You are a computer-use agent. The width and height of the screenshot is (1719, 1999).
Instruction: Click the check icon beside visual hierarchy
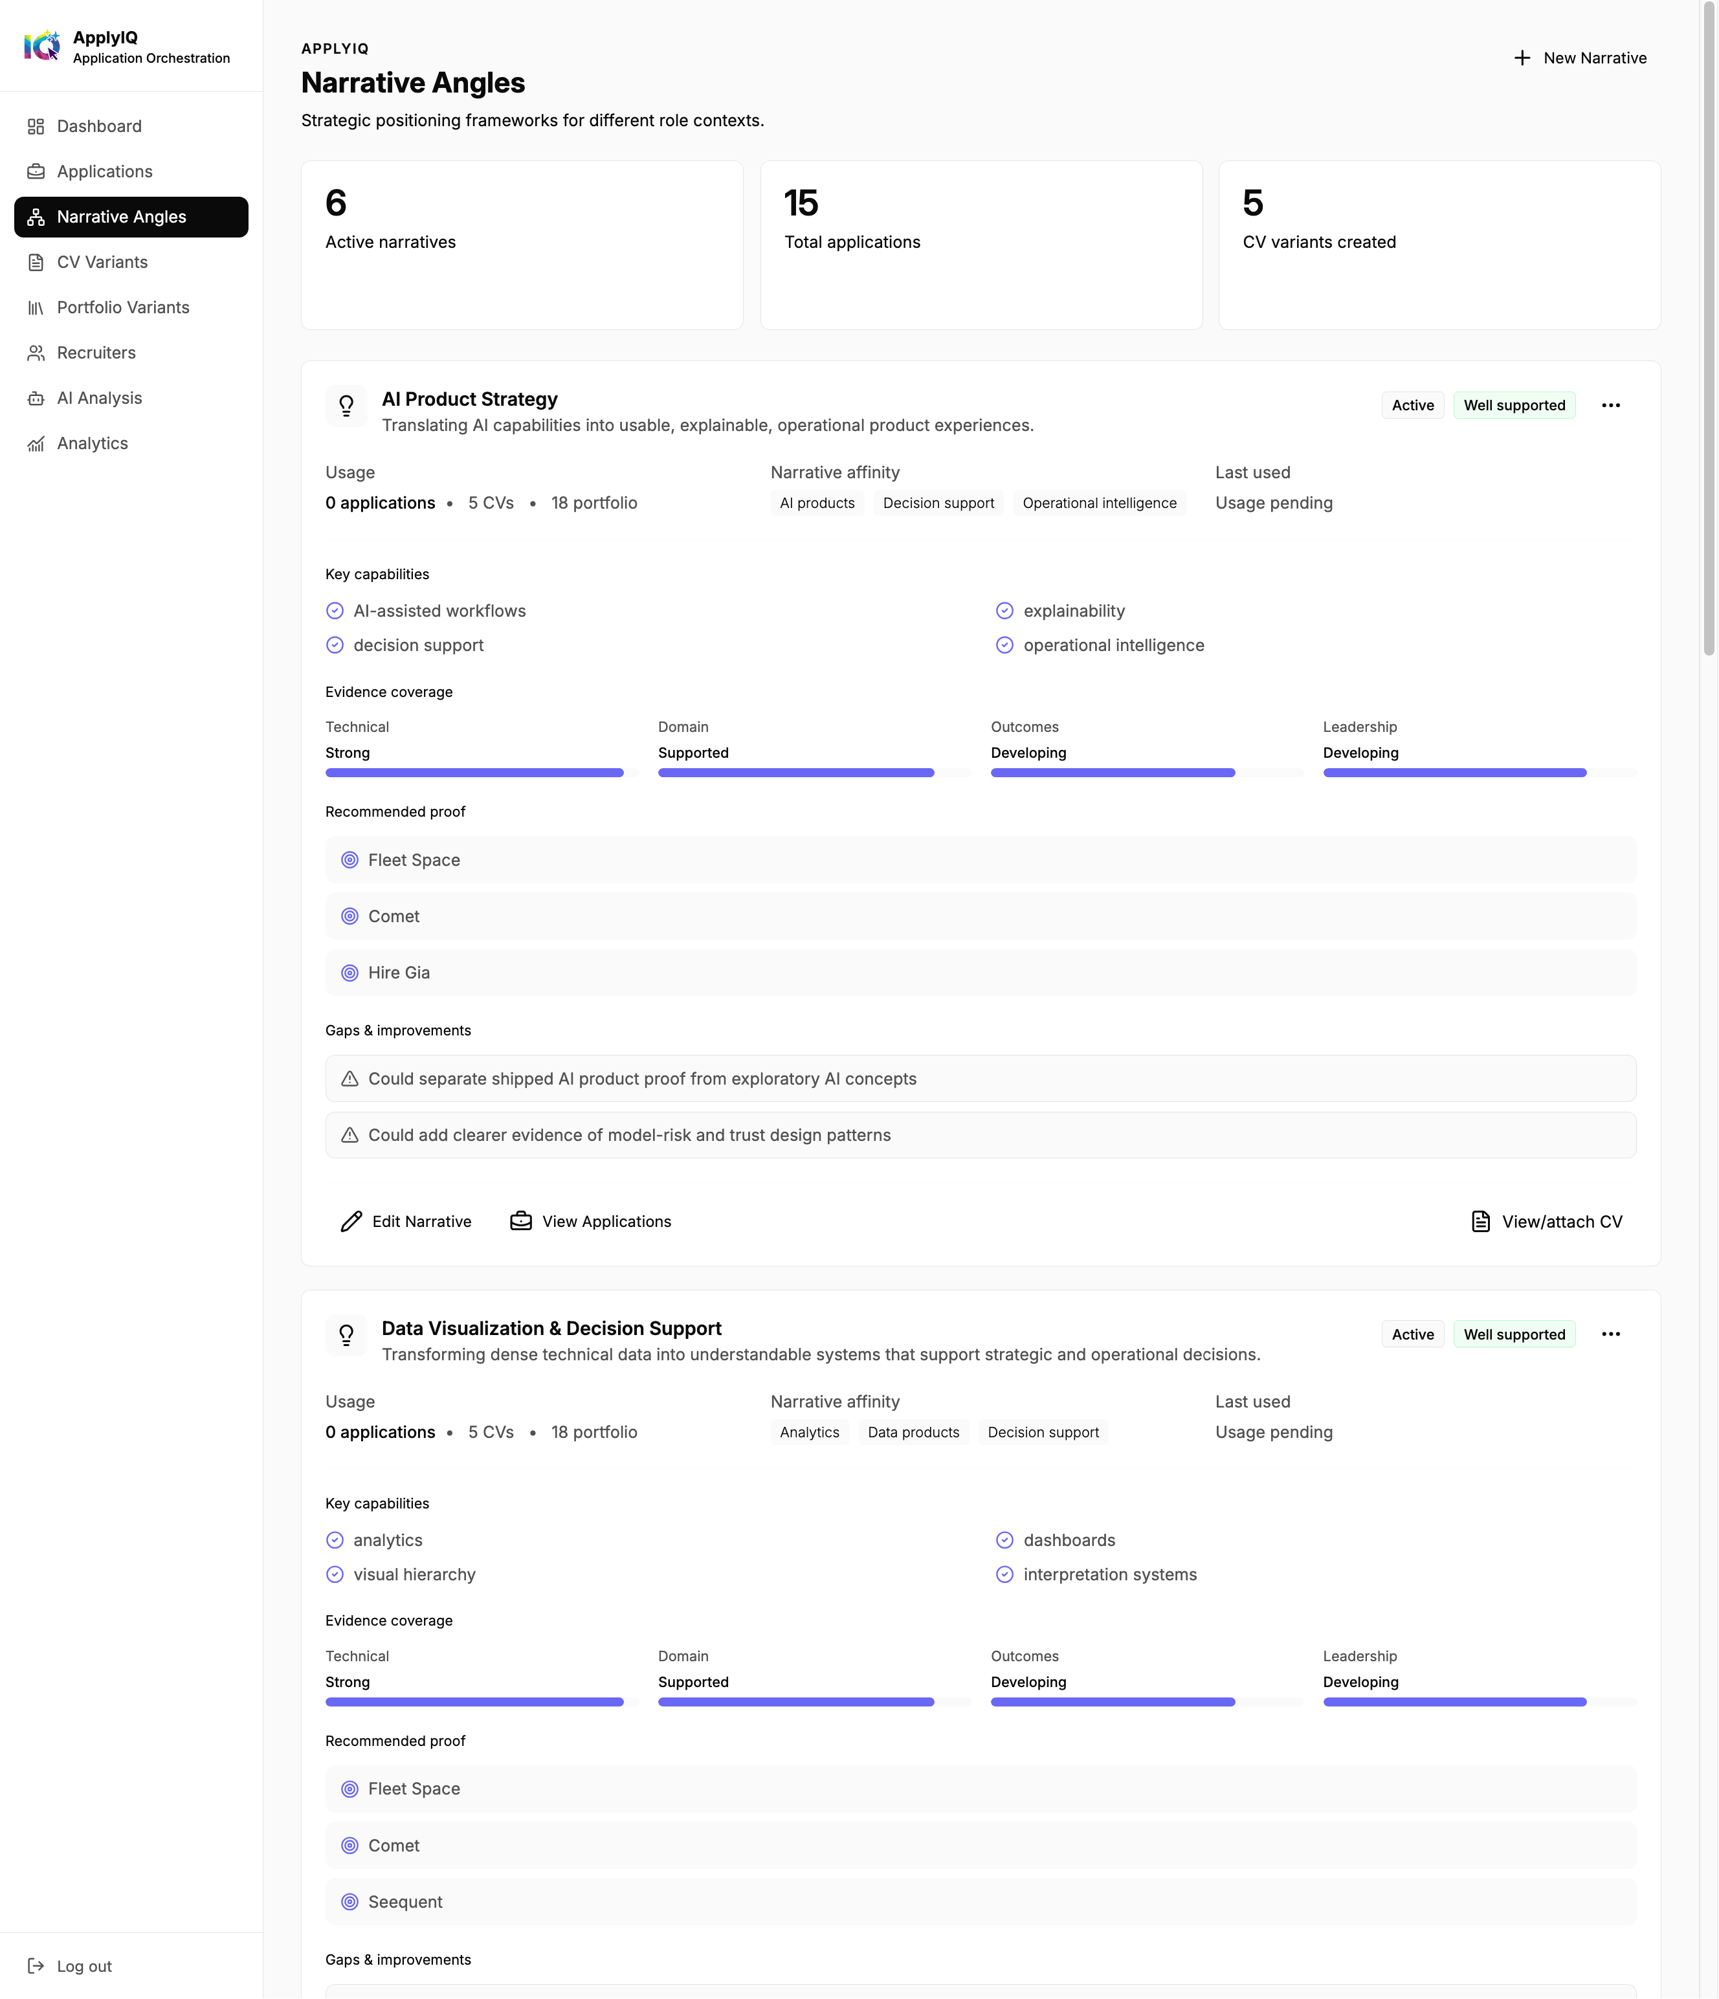point(335,1574)
